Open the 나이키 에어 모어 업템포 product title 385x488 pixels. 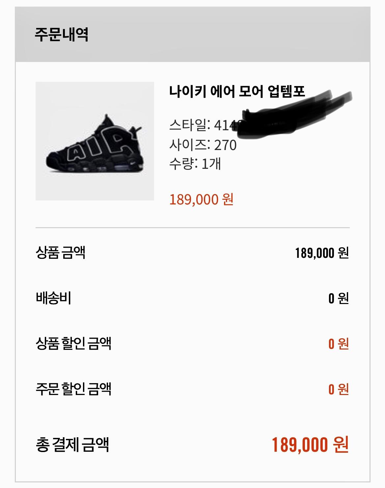coord(237,91)
